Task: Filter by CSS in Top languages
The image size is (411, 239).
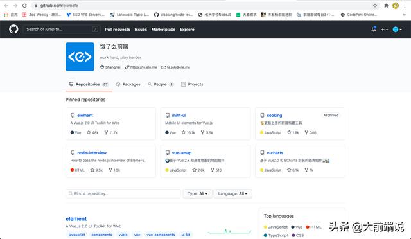Action: (x=298, y=235)
